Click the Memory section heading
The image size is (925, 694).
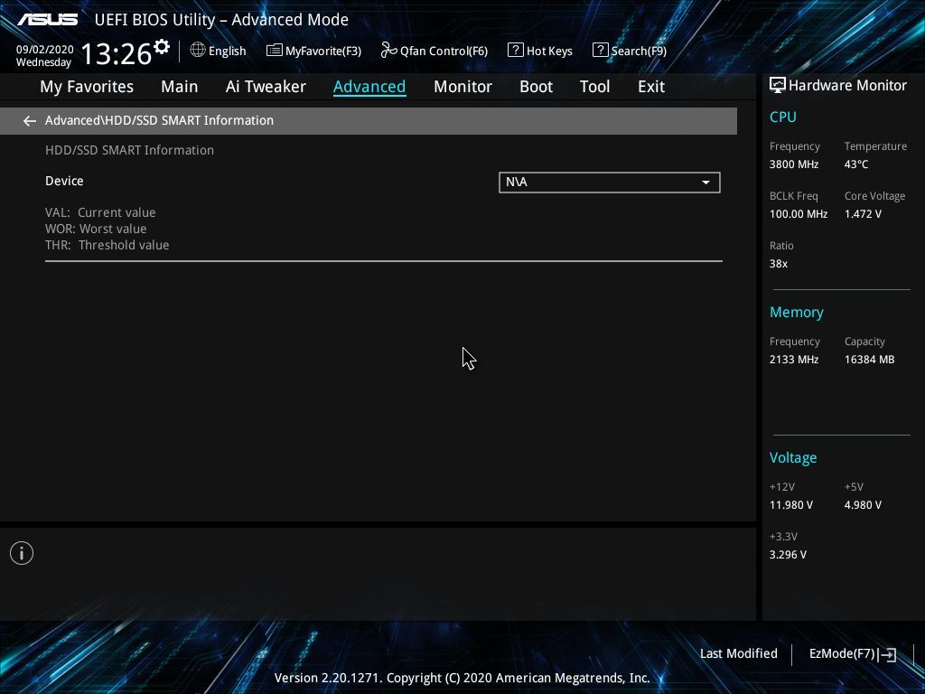[x=797, y=312]
